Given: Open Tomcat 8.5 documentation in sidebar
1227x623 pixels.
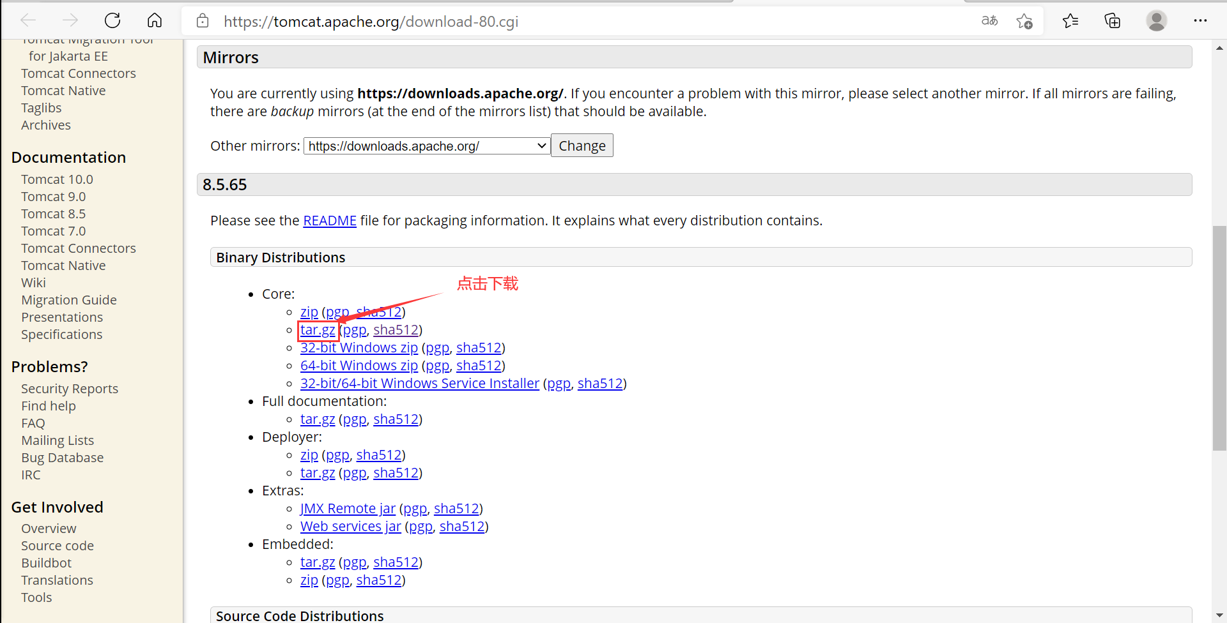Looking at the screenshot, I should pos(53,214).
